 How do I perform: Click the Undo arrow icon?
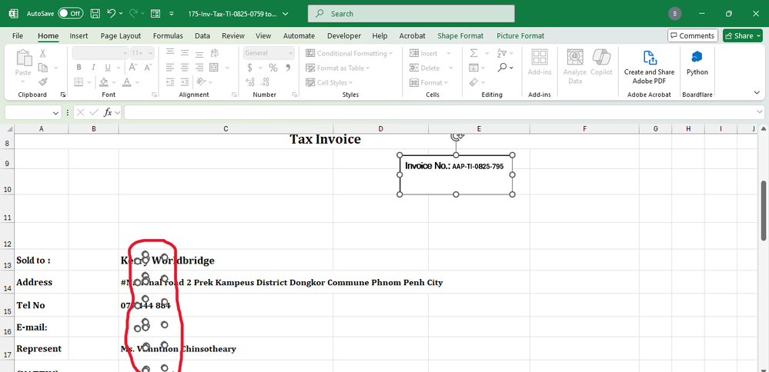point(112,14)
